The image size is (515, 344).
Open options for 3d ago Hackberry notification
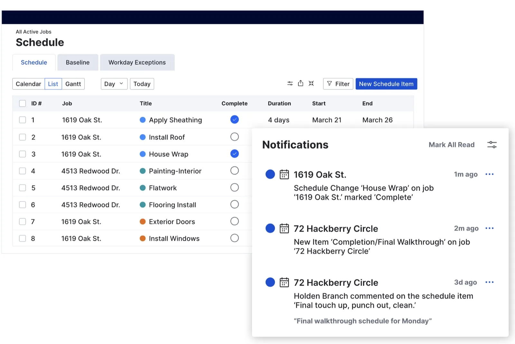coord(489,282)
